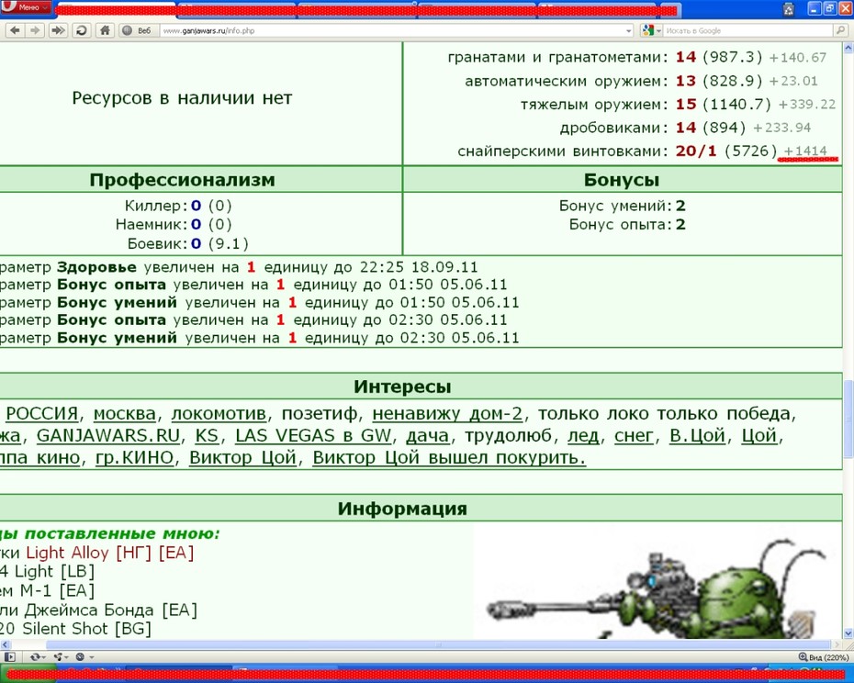Select the Информация section header

[x=402, y=509]
